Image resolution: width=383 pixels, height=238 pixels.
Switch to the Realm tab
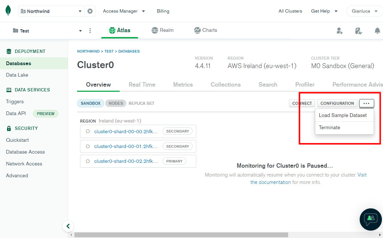click(163, 30)
